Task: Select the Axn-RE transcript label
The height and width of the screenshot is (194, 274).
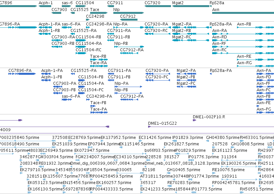Action: pyautogui.click(x=244, y=56)
